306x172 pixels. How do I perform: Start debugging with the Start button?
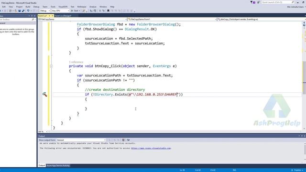pyautogui.click(x=75, y=11)
